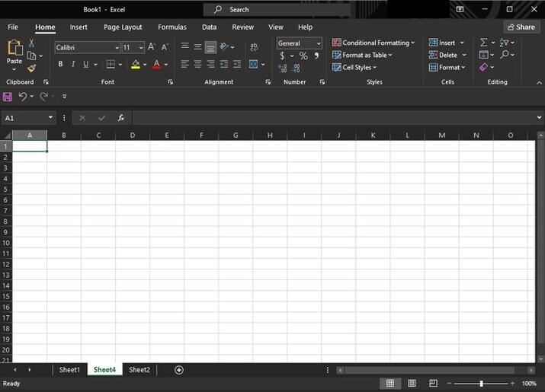Open General number format dropdown
The height and width of the screenshot is (392, 545).
pos(319,43)
